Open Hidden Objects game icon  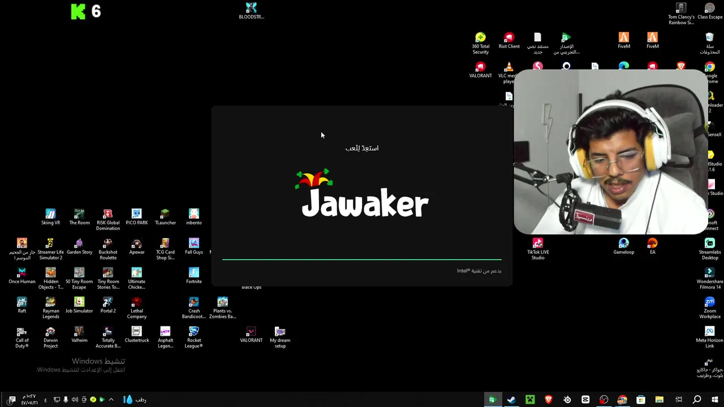click(50, 278)
